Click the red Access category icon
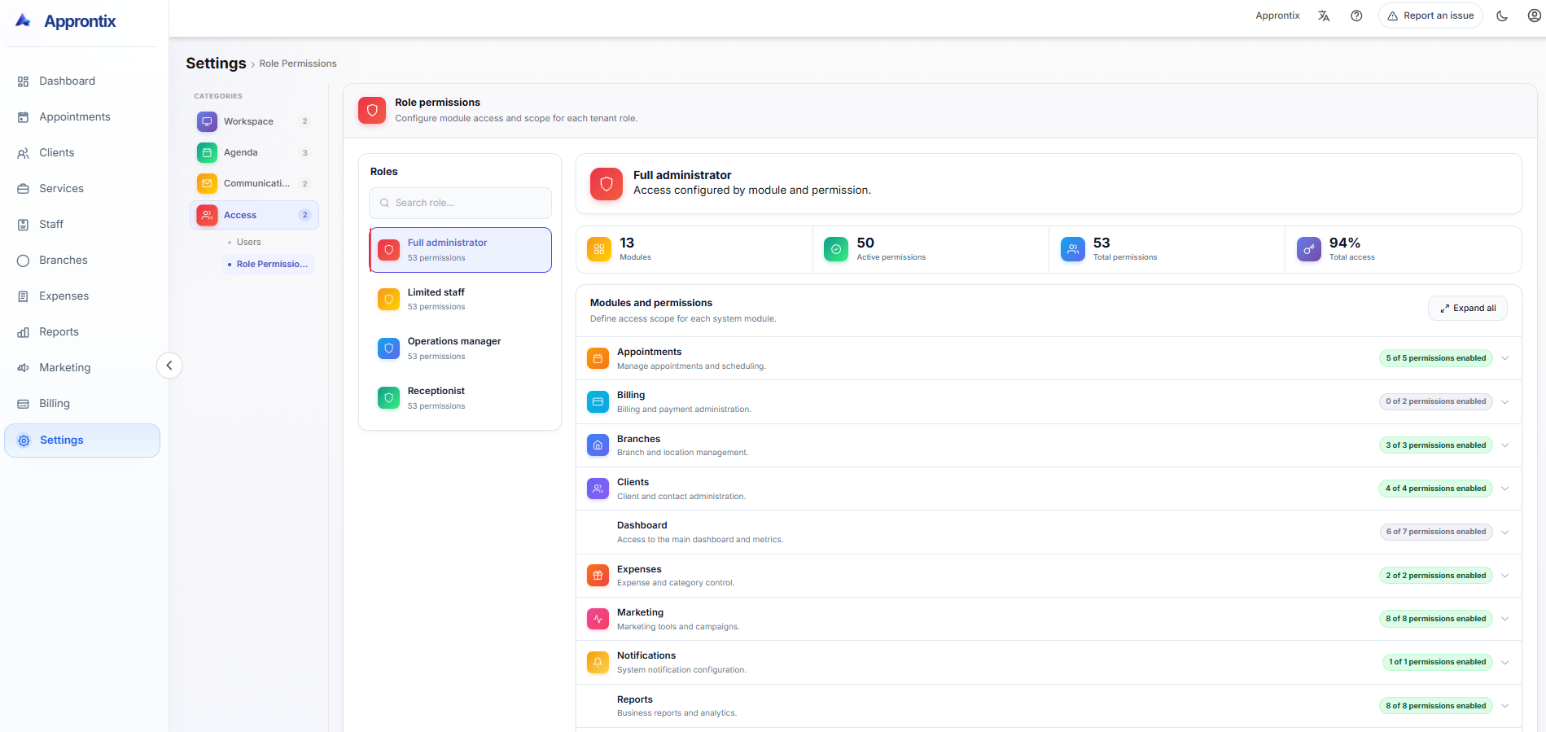Viewport: 1546px width, 732px height. [x=207, y=215]
